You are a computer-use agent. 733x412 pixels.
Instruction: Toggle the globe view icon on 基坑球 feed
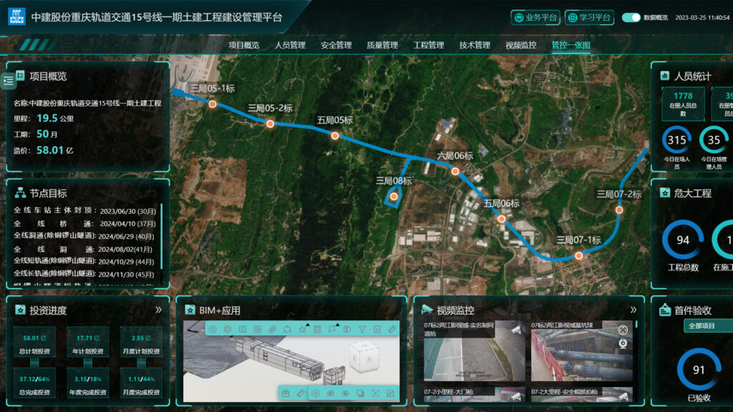click(x=623, y=343)
